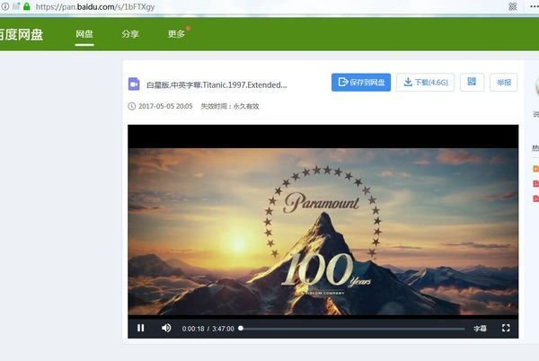Screen dimensions: 539x361
Task: Click the 百度网盘 logo
Action: 22,35
